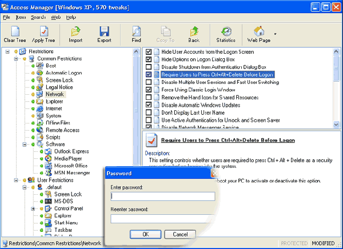Screen dimensions: 343x249
Task: Click the Export floppy disk icon
Action: pyautogui.click(x=104, y=31)
